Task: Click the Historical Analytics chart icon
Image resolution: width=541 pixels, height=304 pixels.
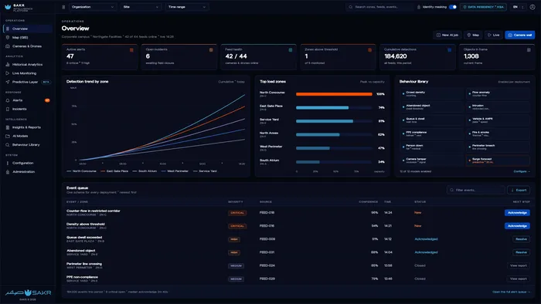Action: click(8, 64)
